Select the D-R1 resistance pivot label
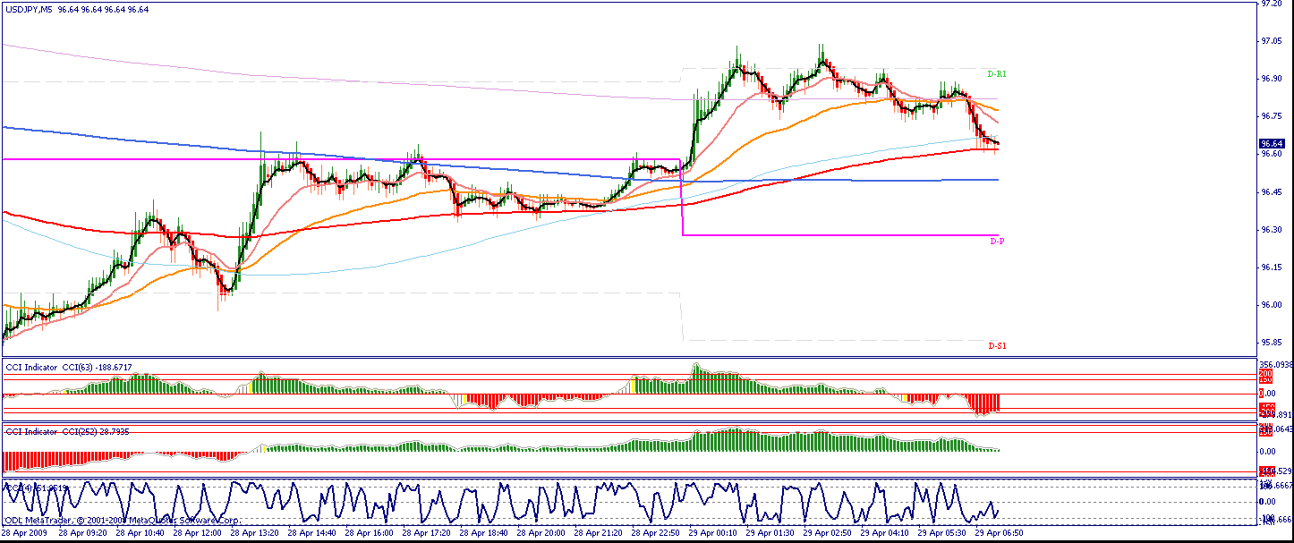The image size is (1294, 543). (x=998, y=72)
